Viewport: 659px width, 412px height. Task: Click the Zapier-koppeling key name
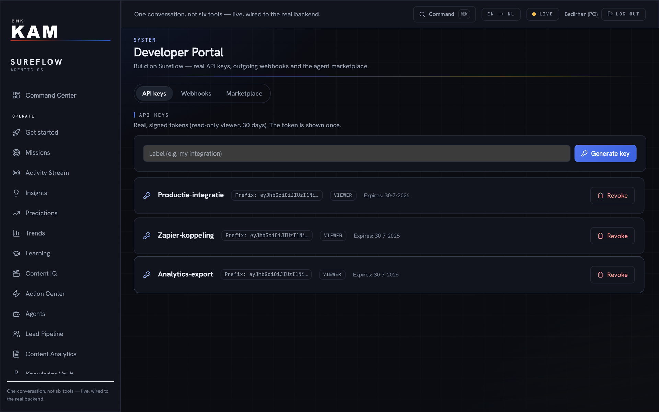tap(186, 235)
